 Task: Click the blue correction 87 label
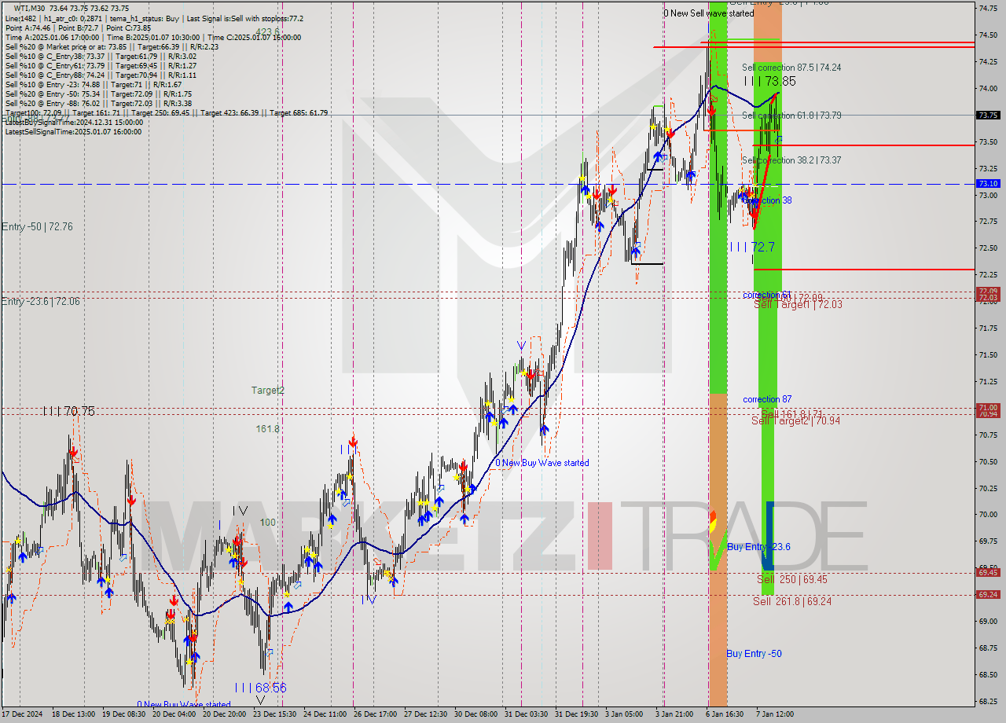click(767, 399)
